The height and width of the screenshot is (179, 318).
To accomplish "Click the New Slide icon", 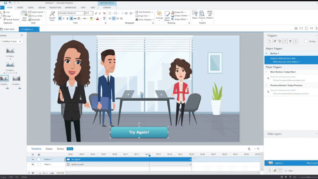I will pyautogui.click(x=25, y=15).
